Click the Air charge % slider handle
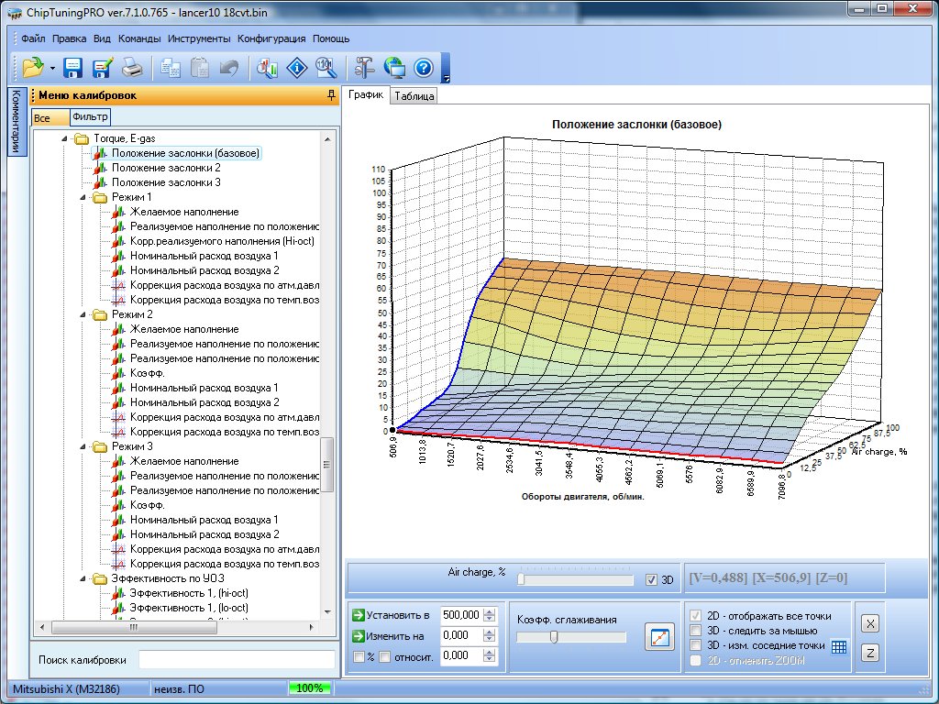939x704 pixels. (x=521, y=579)
